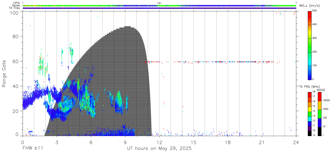Image resolution: width=333 pixels, height=154 pixels.
Task: Click the range gate 60 scatter line
Action: click(x=209, y=62)
